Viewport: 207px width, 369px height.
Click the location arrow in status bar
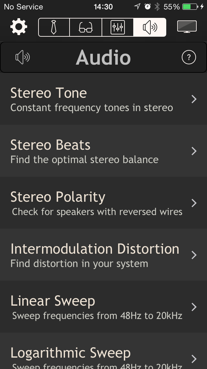[137, 6]
